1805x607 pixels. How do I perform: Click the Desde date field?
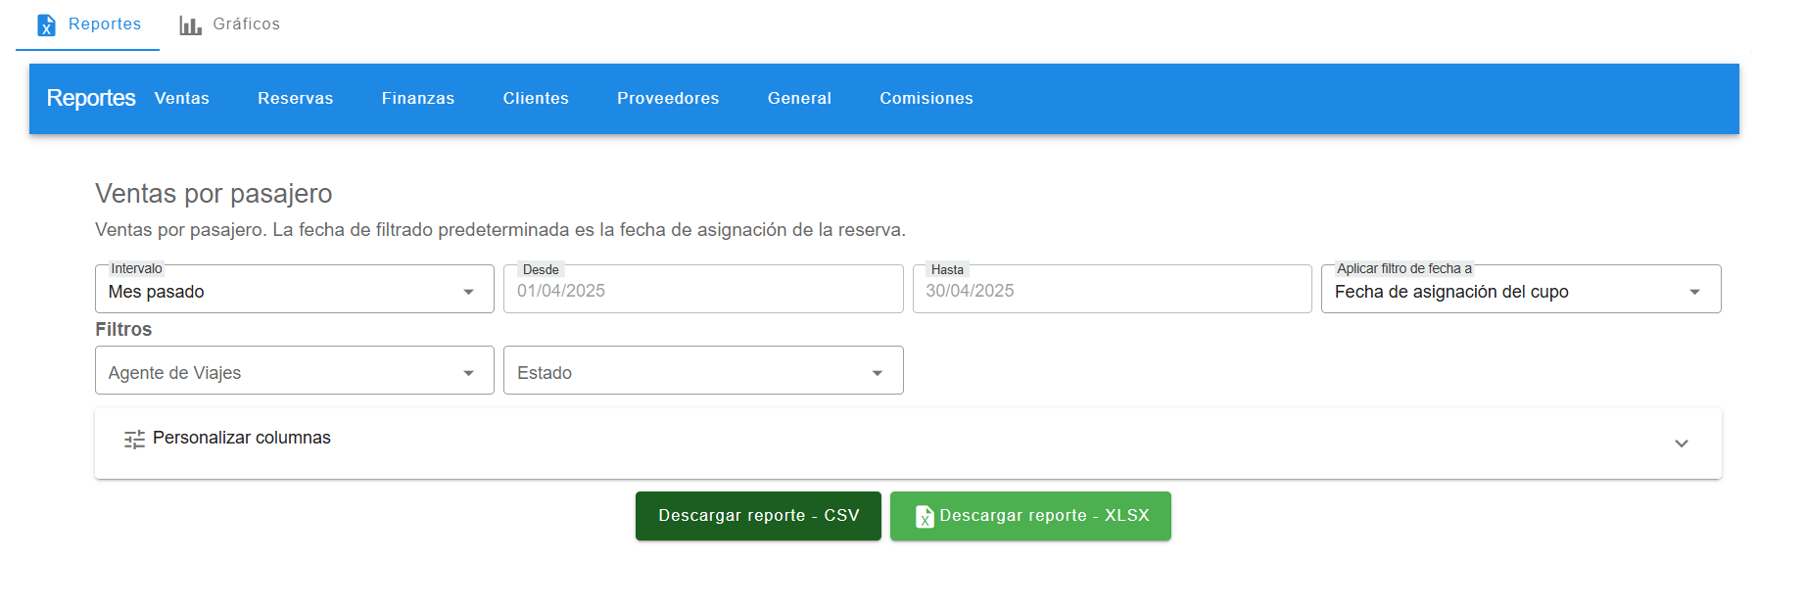coord(702,291)
